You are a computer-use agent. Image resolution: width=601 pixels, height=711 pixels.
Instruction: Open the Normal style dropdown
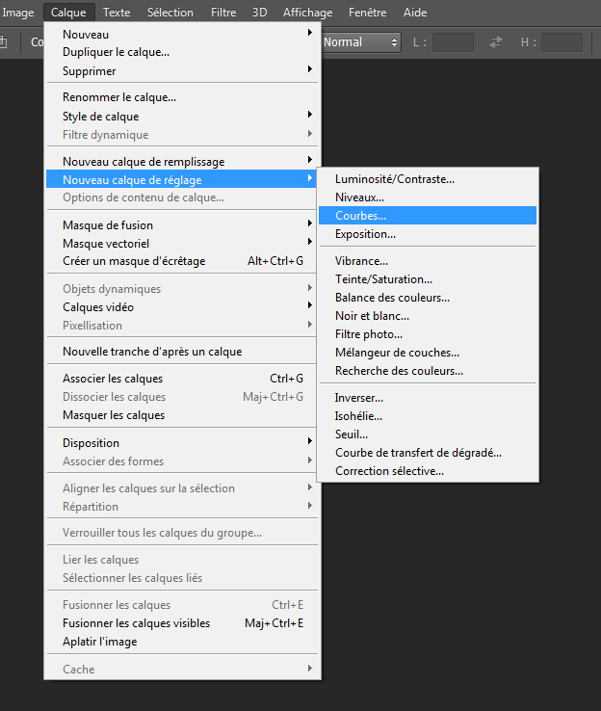361,42
